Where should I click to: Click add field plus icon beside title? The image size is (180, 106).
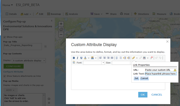coord(46,46)
